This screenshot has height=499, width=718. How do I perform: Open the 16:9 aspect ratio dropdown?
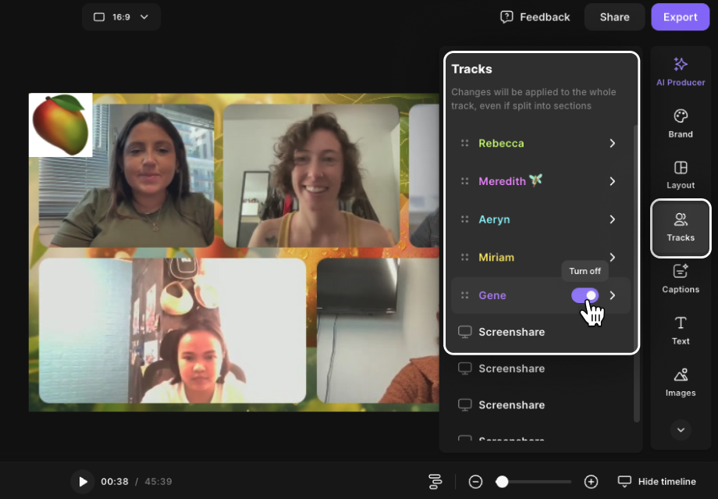point(121,17)
